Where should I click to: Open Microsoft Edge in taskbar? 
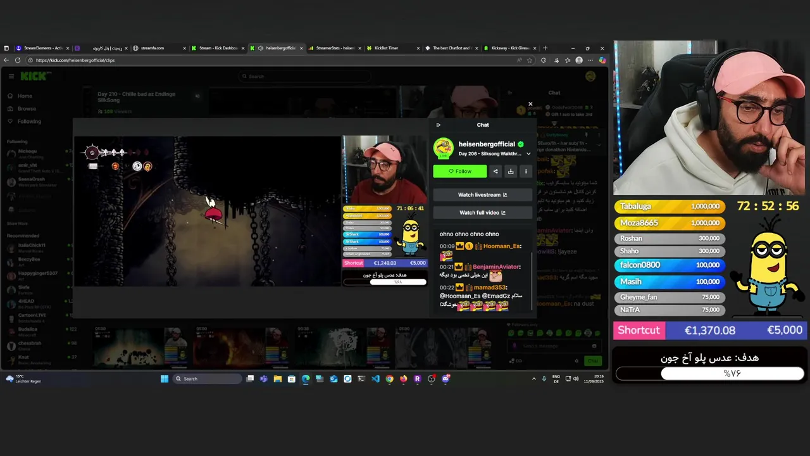(306, 379)
